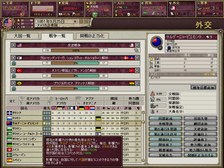Open the 軍事 military panel
The image size is (224, 168).
click(210, 9)
